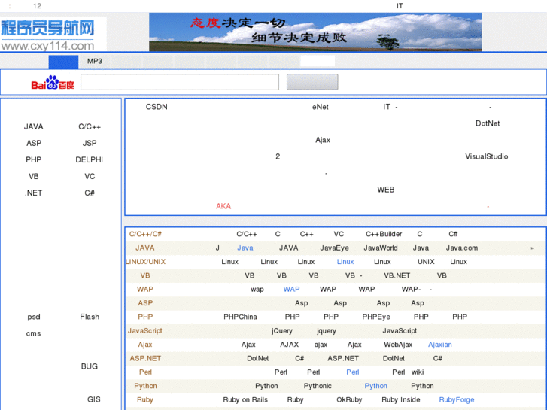Open the VisualStudio link

[x=486, y=156]
